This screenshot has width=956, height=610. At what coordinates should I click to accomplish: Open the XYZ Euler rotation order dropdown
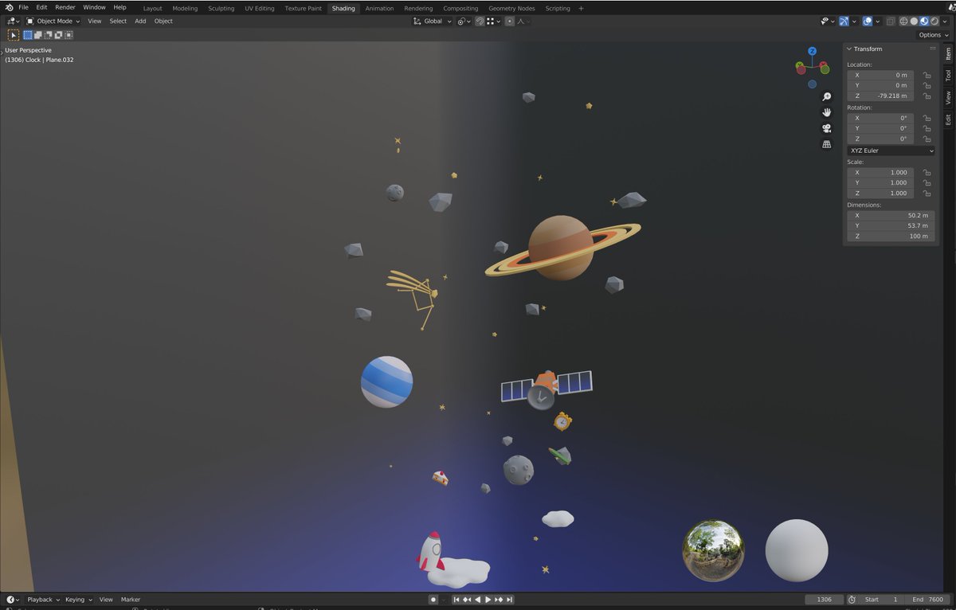point(890,151)
